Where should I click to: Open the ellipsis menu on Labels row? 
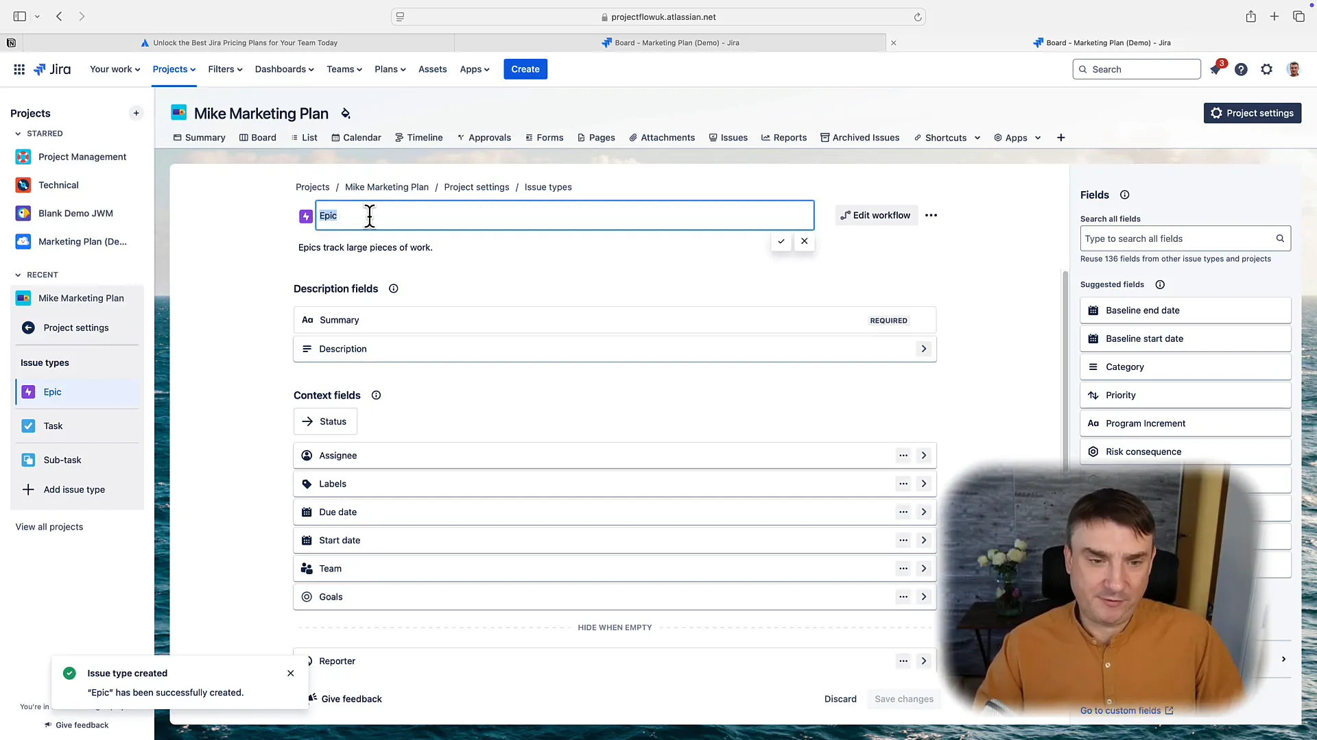pyautogui.click(x=903, y=484)
